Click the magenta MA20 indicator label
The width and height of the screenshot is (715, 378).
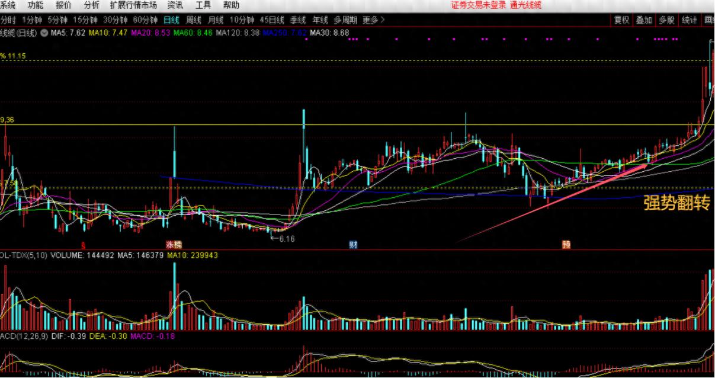(x=150, y=33)
